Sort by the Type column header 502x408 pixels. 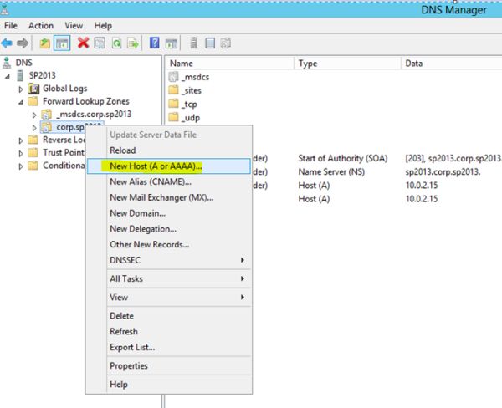pyautogui.click(x=347, y=64)
